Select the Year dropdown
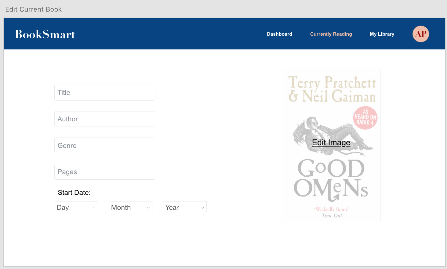 point(185,207)
